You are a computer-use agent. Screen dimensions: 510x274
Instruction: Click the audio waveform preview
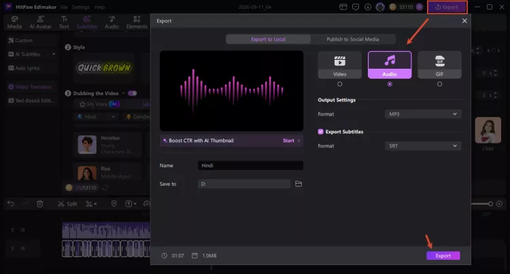[232, 90]
